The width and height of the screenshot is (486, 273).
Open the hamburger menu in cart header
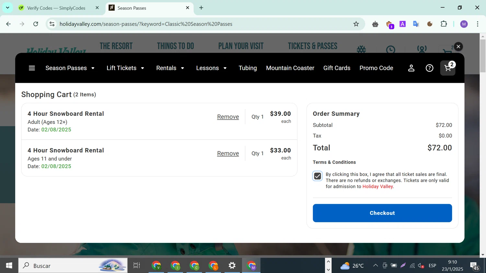coord(32,68)
